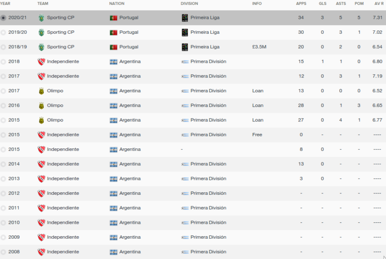Click Primeira Liga logo in 2018/19 row
This screenshot has height=259, width=386.
click(x=185, y=47)
